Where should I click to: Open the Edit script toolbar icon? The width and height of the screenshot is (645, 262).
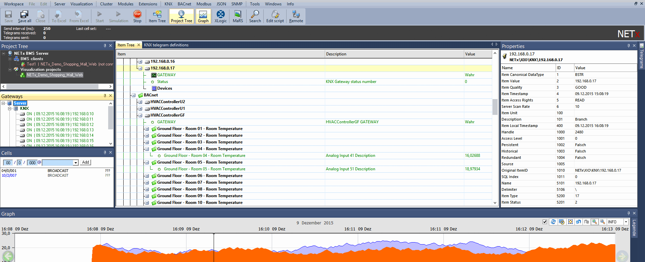coord(275,16)
